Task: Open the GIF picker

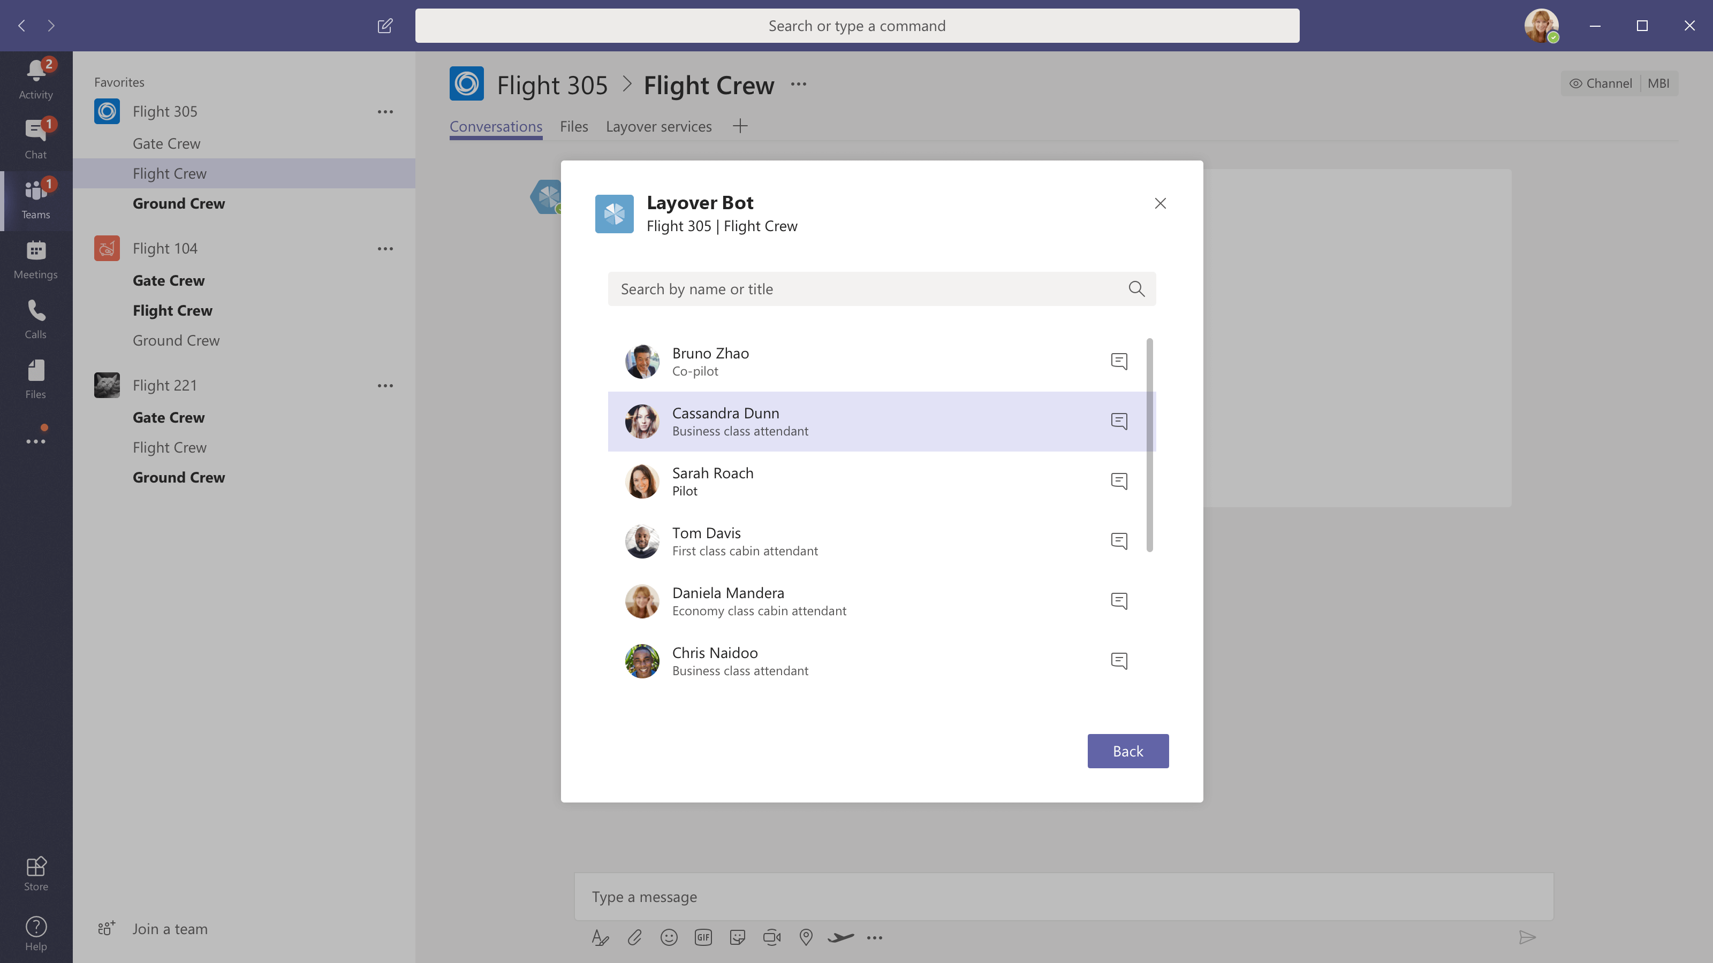Action: 703,937
